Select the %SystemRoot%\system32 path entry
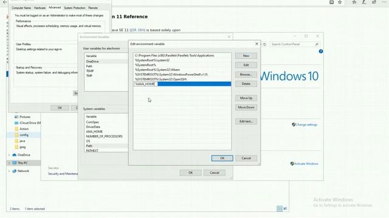389x218 pixels. (182, 61)
